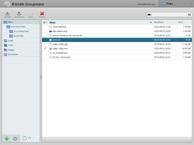The image size is (194, 145).
Task: Click the View toolbar icon
Action: (x=30, y=14)
